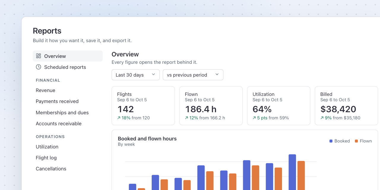Go to Memberships and dues
The image size is (380, 190).
pyautogui.click(x=62, y=113)
